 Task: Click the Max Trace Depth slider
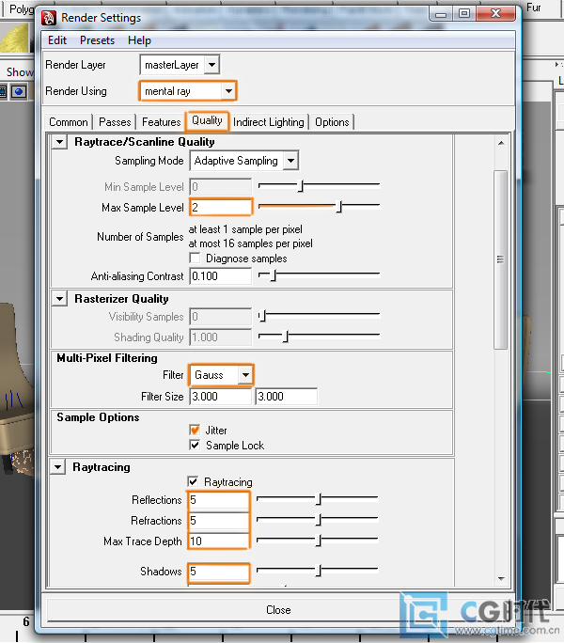(317, 541)
